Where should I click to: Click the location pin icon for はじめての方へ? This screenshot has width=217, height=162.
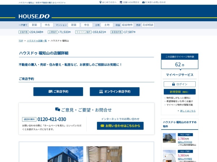[101, 2]
